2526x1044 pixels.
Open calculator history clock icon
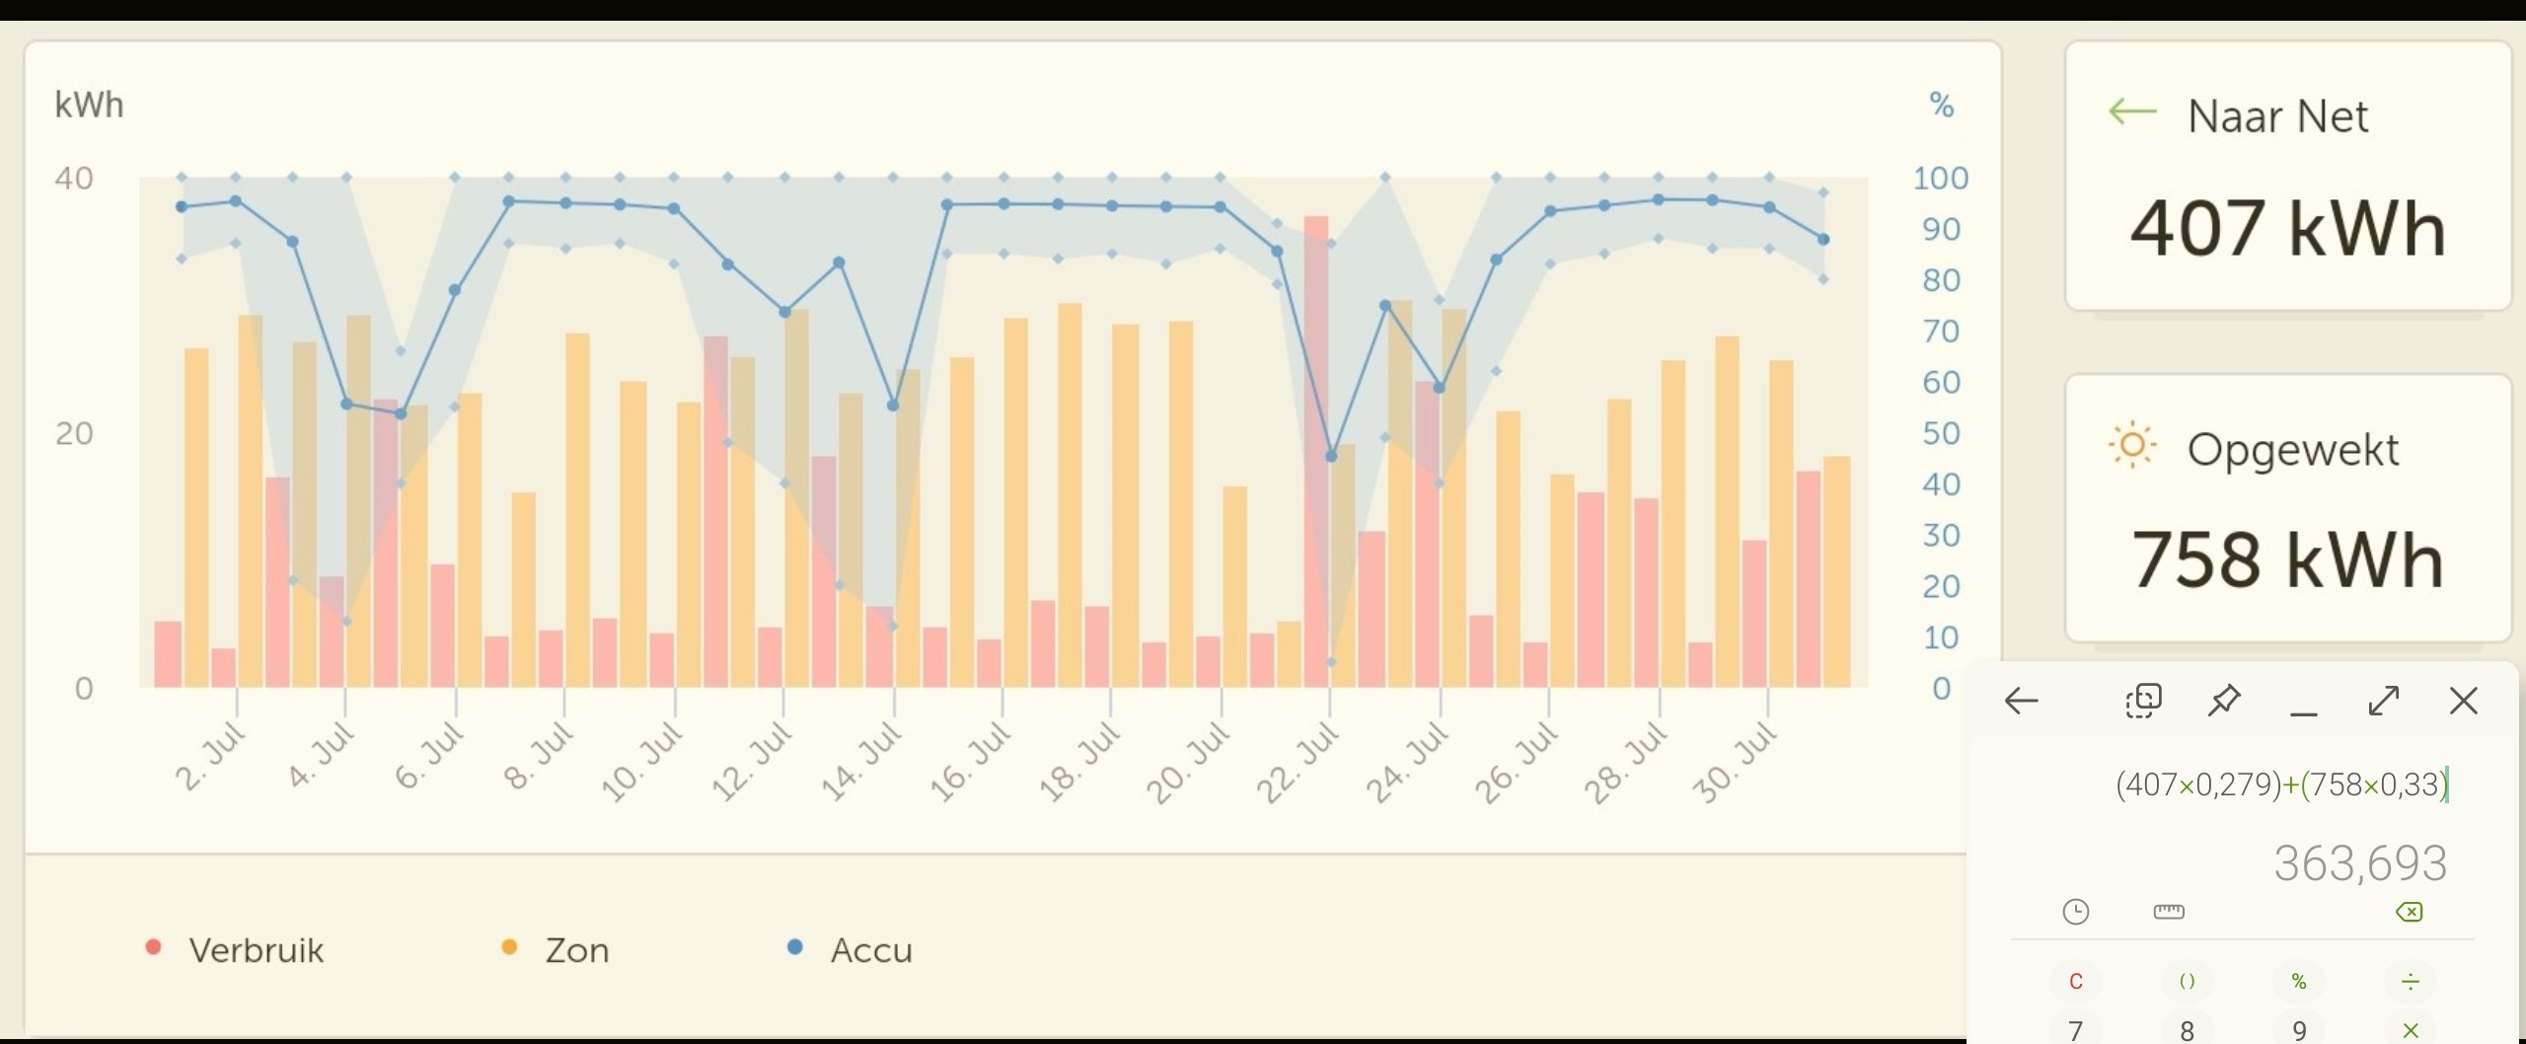pos(2076,912)
